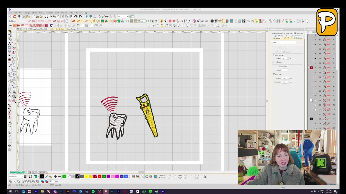Switch to the Outlines tab
Viewport: 346px width, 194px height.
click(x=298, y=38)
